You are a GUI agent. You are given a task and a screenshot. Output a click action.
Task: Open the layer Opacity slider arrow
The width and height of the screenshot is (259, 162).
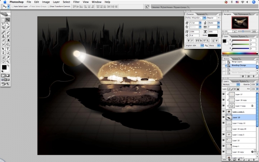click(x=257, y=85)
